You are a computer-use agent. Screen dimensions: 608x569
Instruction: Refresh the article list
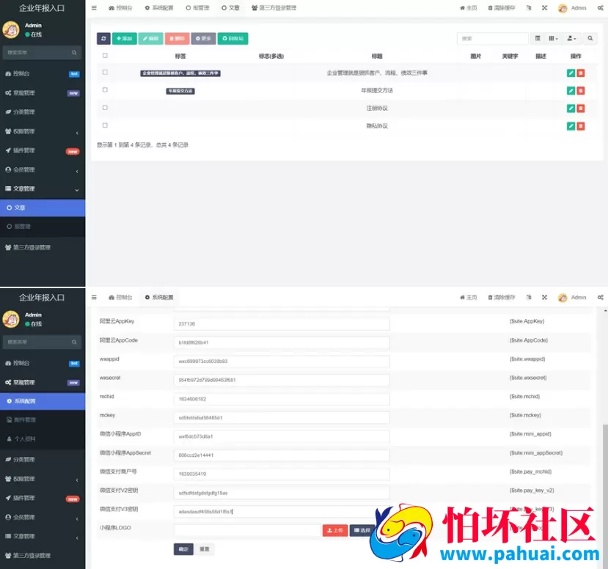tap(105, 37)
